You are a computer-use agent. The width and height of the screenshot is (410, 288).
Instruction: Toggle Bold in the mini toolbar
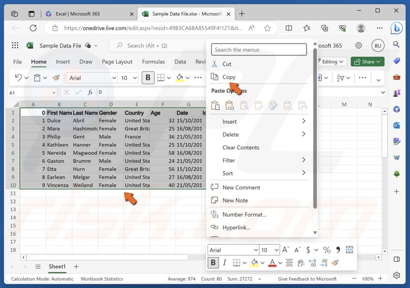[x=213, y=263]
